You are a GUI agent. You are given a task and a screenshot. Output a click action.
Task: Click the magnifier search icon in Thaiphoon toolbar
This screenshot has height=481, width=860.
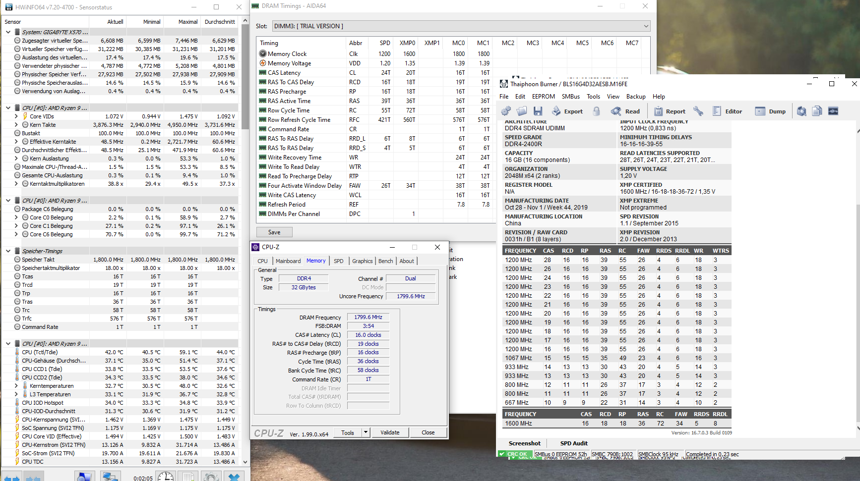pyautogui.click(x=801, y=111)
